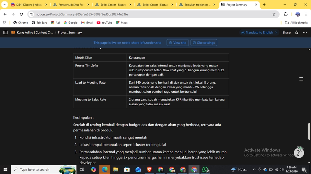Click 'kondisi infrastruktur masih sangat mentah' item
Screen dimensions: 311x174
[113, 138]
